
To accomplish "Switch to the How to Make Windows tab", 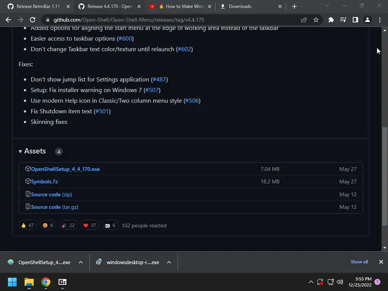I will click(x=180, y=6).
